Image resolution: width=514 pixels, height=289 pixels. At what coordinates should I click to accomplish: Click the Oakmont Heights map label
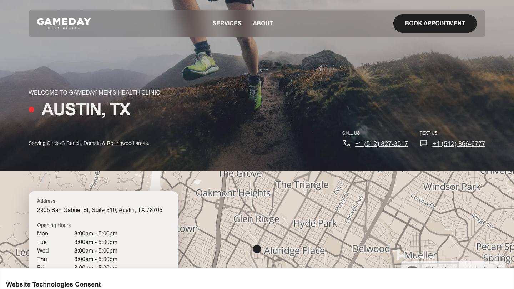(x=233, y=193)
